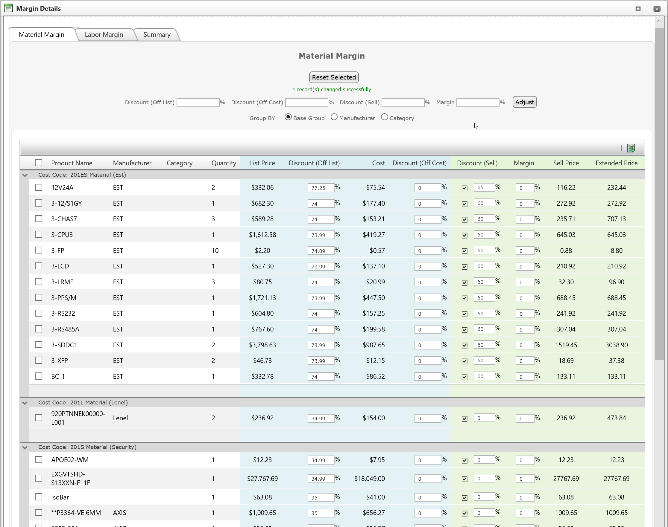Click product name 3-RS485A

[x=65, y=329]
